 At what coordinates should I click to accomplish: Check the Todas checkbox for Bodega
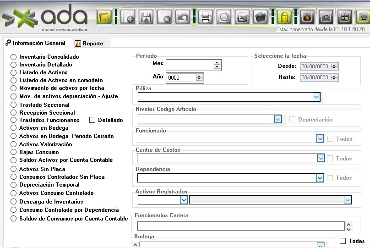(x=343, y=241)
